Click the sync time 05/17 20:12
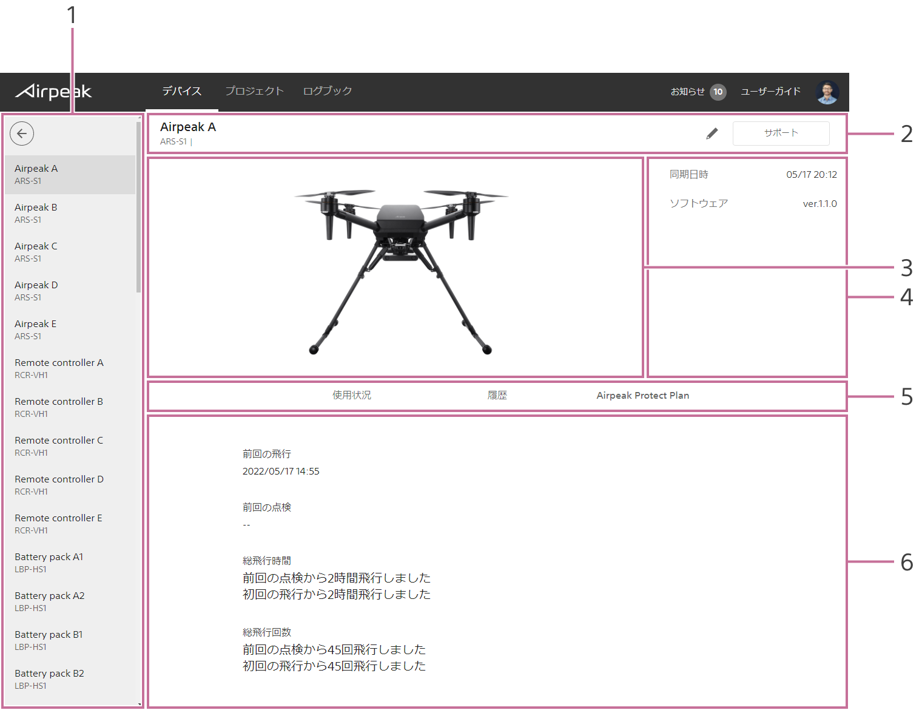 tap(812, 175)
